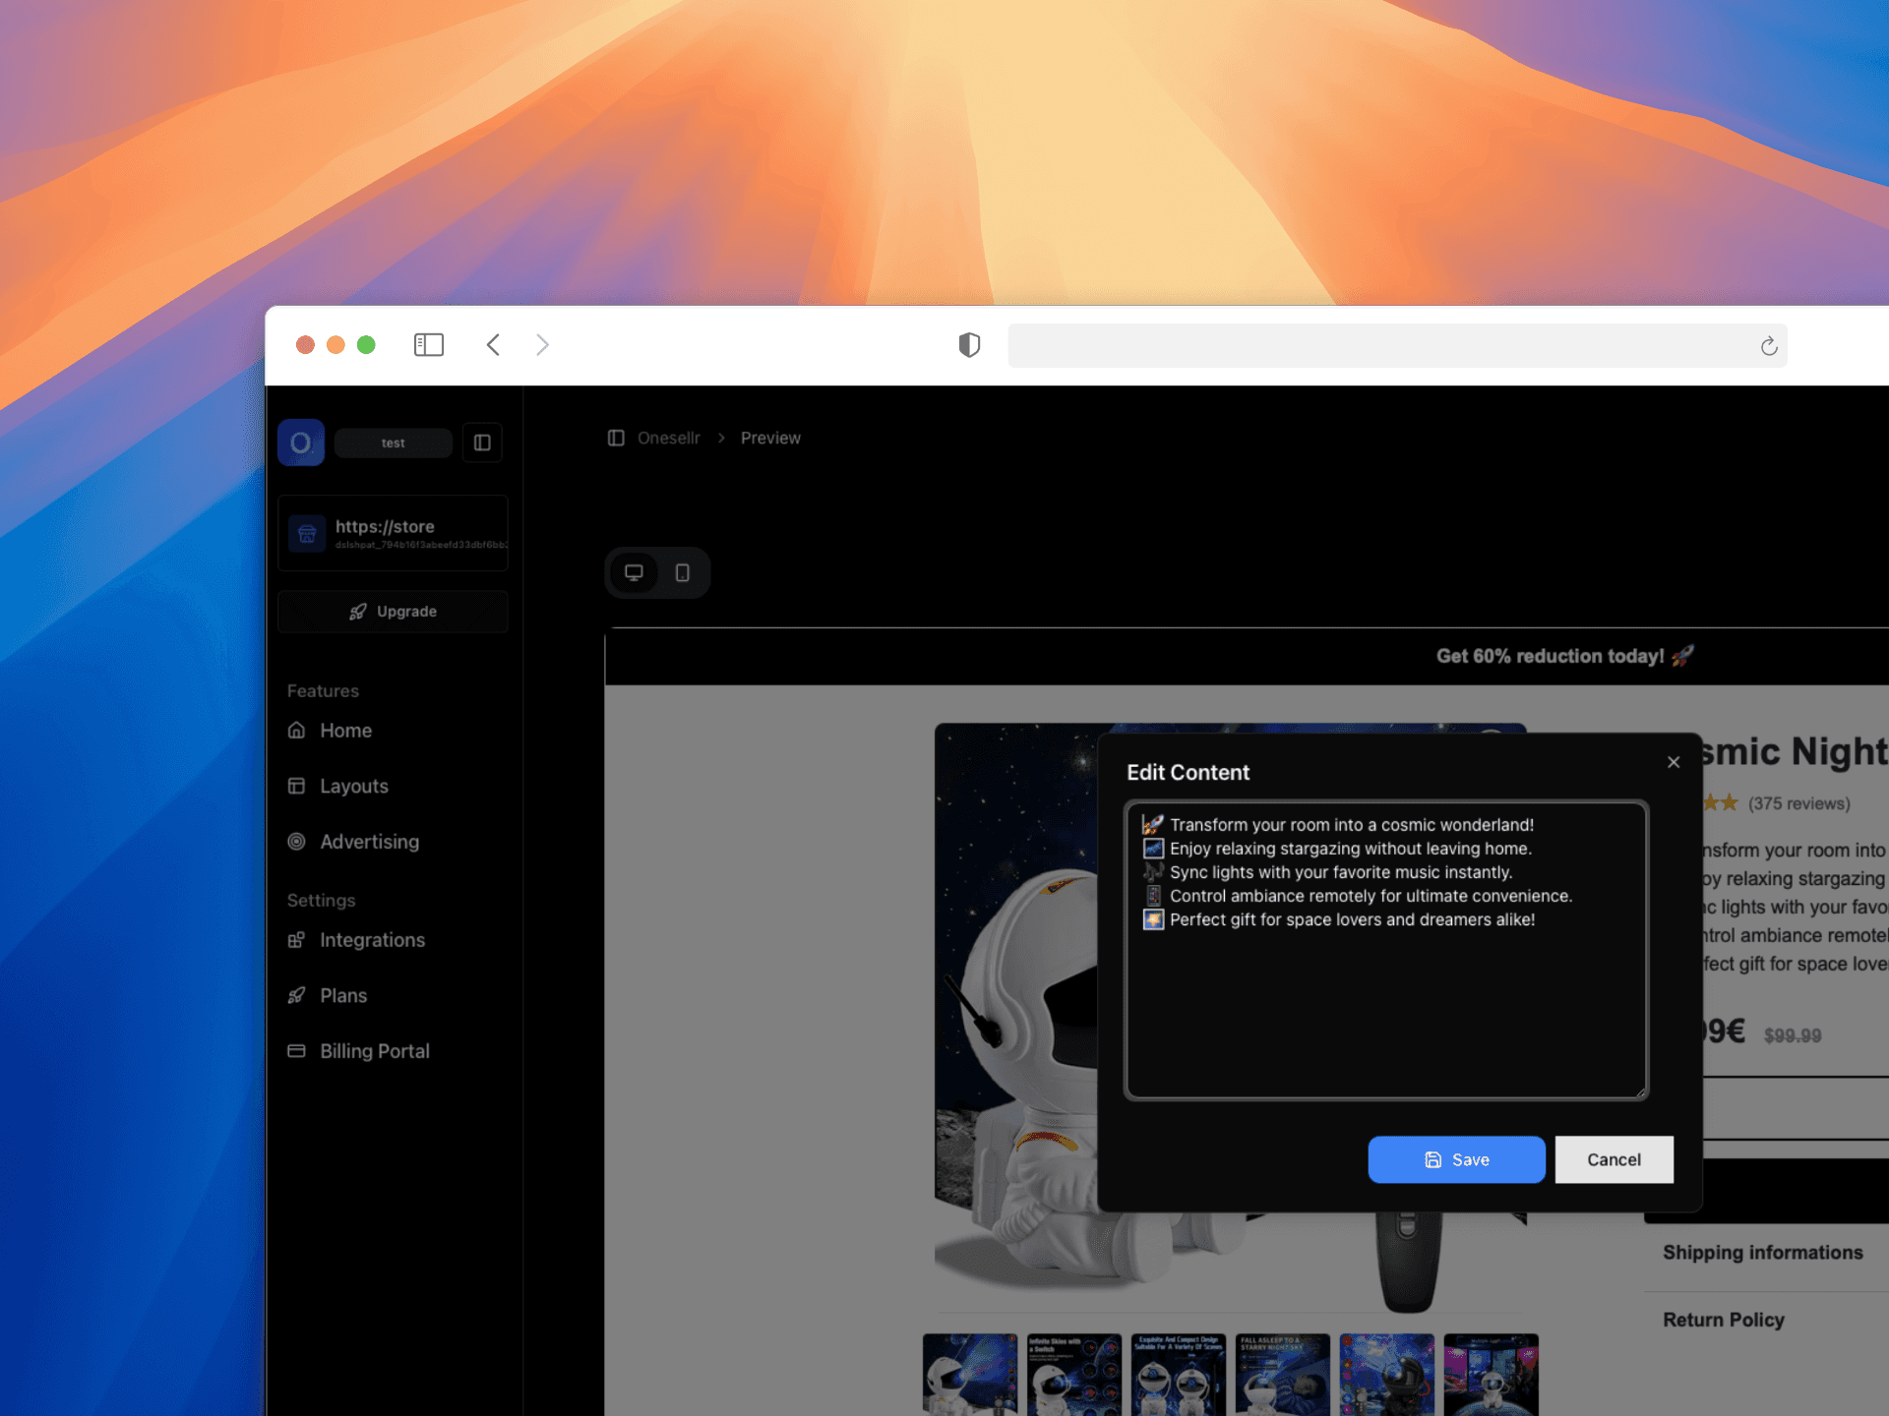Select the fifth product thumbnail
Image resolution: width=1889 pixels, height=1416 pixels.
pos(1387,1375)
